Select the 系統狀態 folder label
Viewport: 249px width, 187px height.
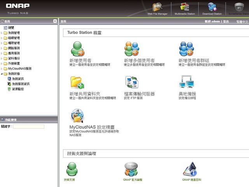14,74
